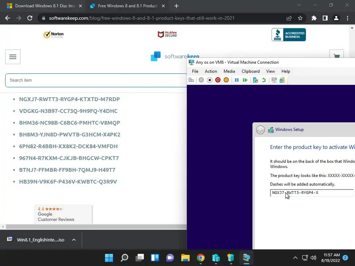This screenshot has height=266, width=355.
Task: Pause the virtual machine
Action: 237,80
